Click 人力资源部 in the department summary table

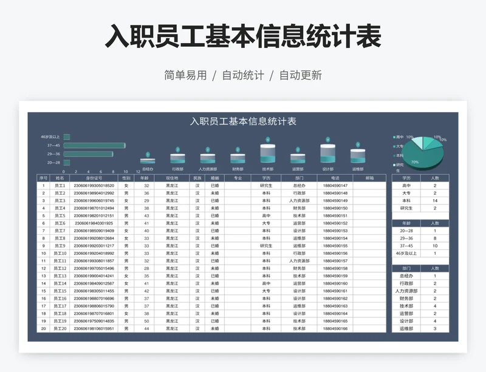point(406,291)
